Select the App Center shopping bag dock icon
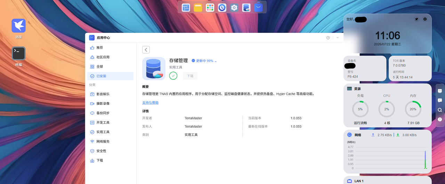 (x=258, y=7)
